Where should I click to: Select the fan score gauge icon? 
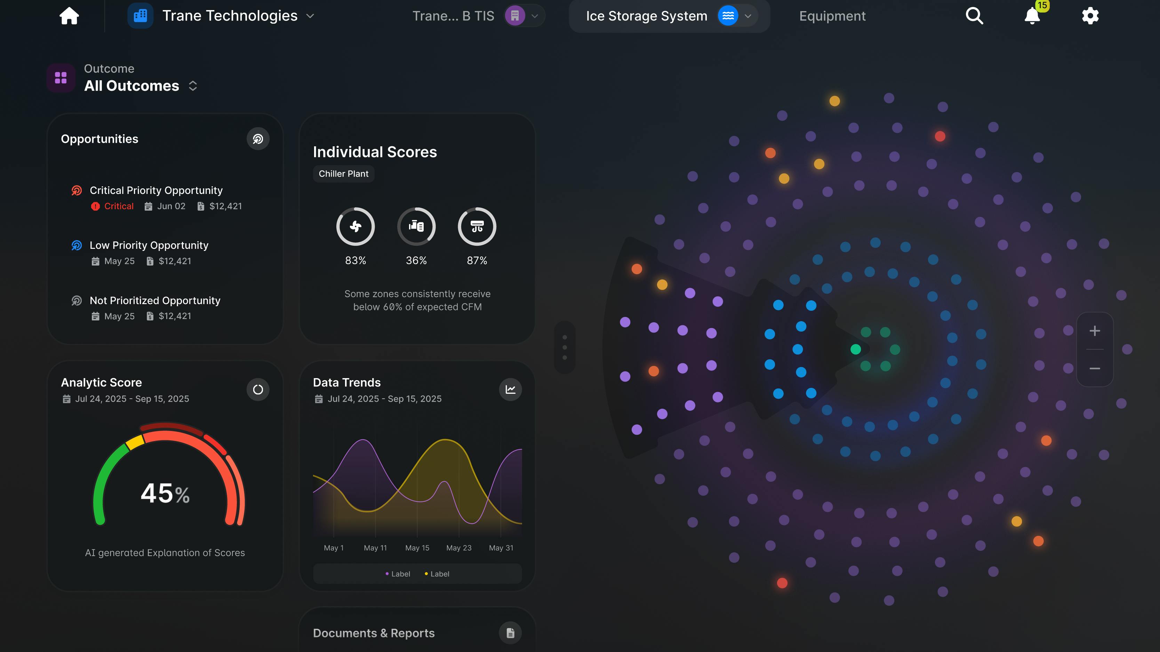pos(355,226)
